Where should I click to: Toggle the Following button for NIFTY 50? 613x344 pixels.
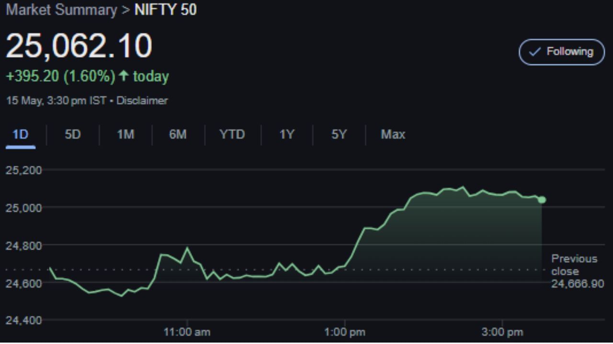562,52
